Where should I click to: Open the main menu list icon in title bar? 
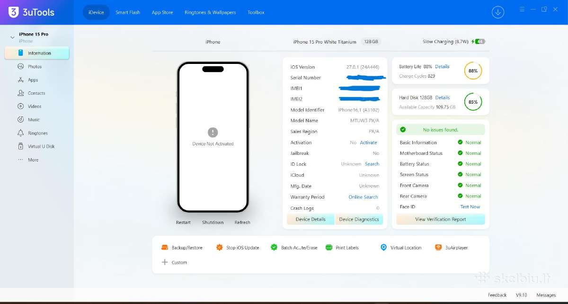coord(522,9)
